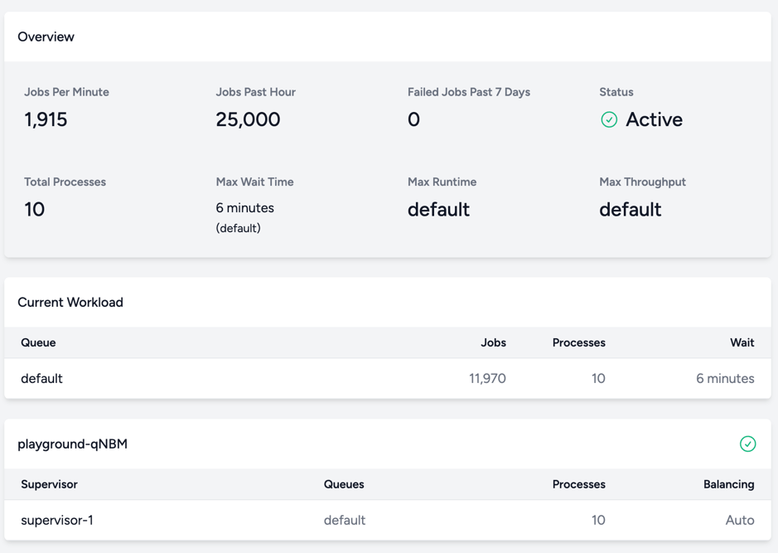
Task: Click the playground-qNBM green check icon
Action: point(747,444)
